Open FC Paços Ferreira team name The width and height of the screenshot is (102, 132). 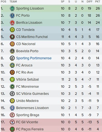point(30,129)
